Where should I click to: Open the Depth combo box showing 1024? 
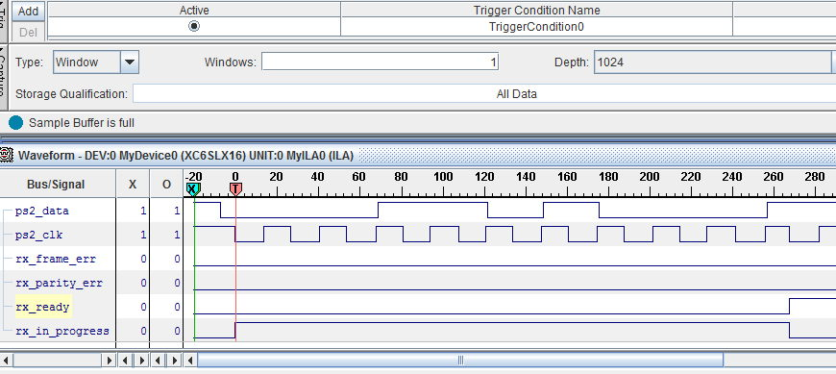(714, 62)
